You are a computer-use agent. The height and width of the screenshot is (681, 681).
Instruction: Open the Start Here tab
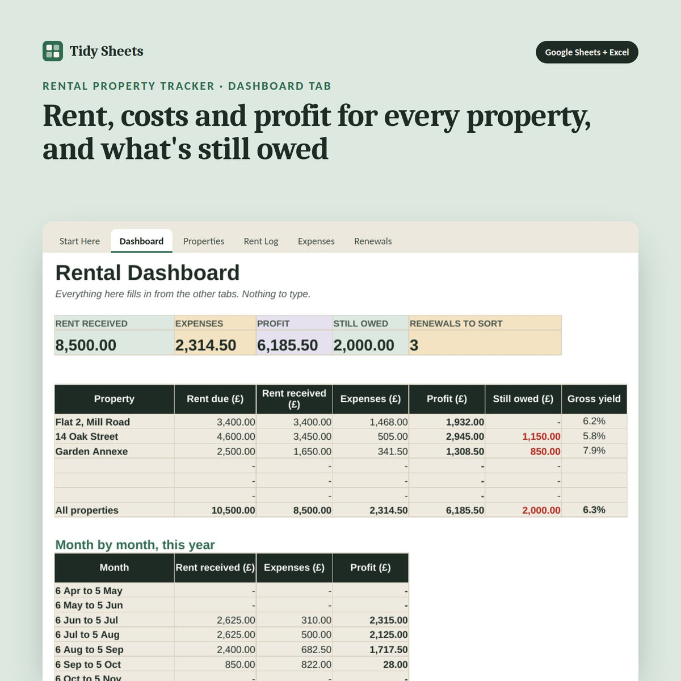pyautogui.click(x=79, y=241)
